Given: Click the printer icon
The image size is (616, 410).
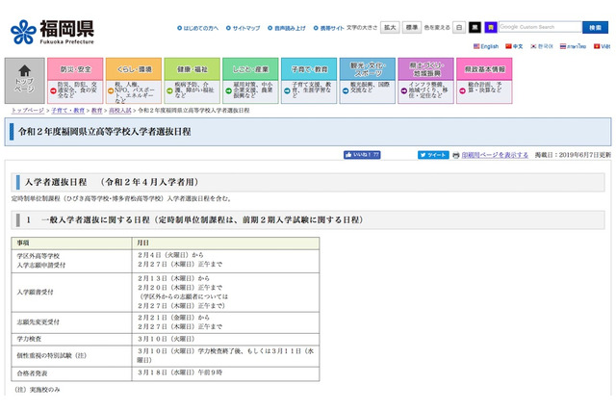Looking at the screenshot, I should [455, 155].
